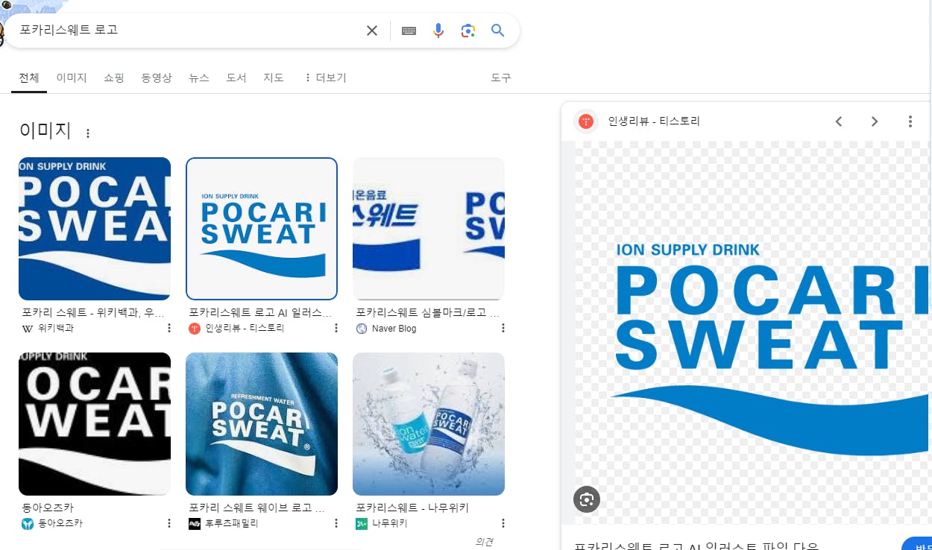Click in the search field with 포카리스웨트 로고
Viewport: 932px width, 550px height.
click(x=186, y=31)
